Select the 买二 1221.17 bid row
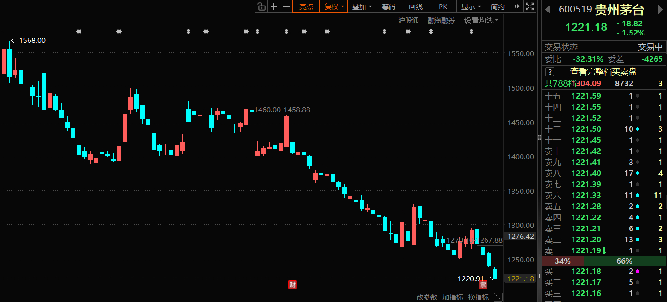The image size is (667, 302). [604, 283]
